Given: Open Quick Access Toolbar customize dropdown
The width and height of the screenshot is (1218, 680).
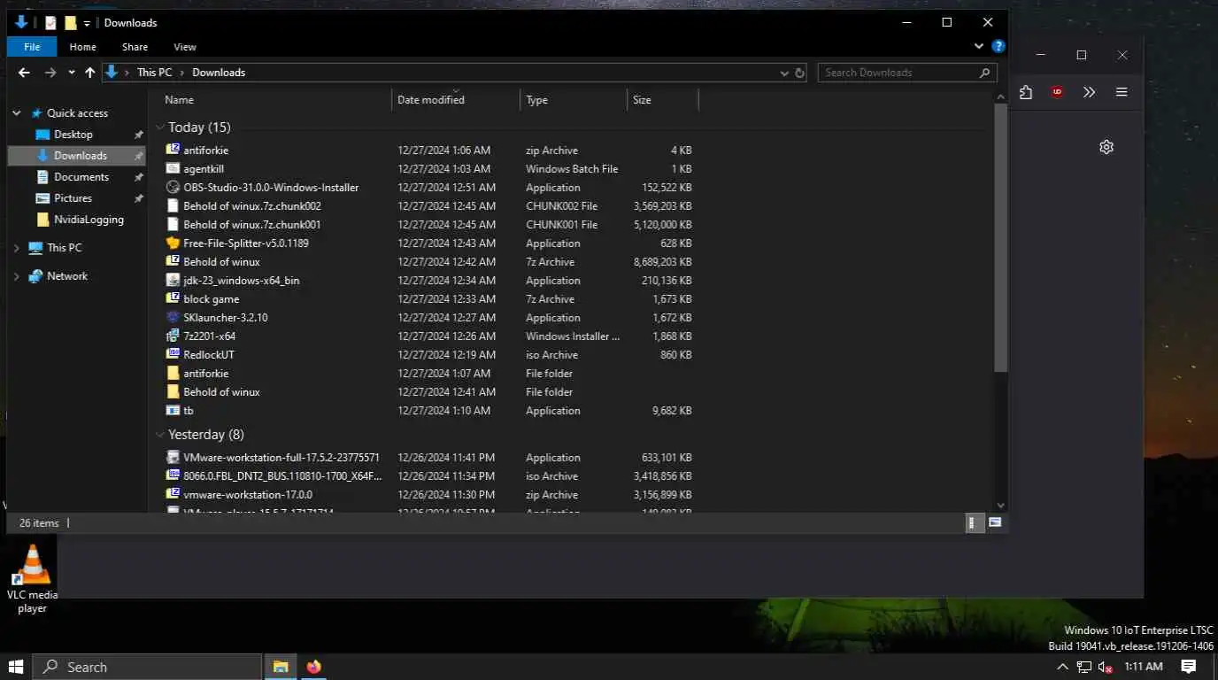Looking at the screenshot, I should (87, 23).
